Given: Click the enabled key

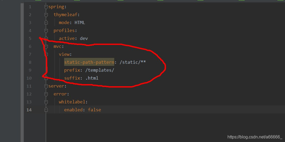Looking at the screenshot, I should (73, 110).
